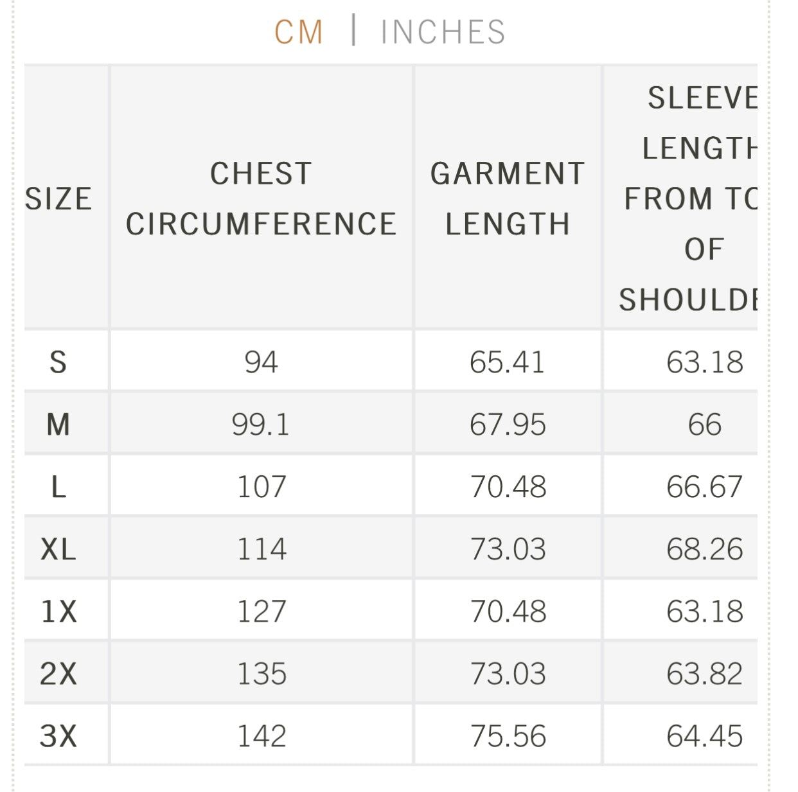Select the CM unit option
Image resolution: width=798 pixels, height=792 pixels.
pyautogui.click(x=299, y=32)
